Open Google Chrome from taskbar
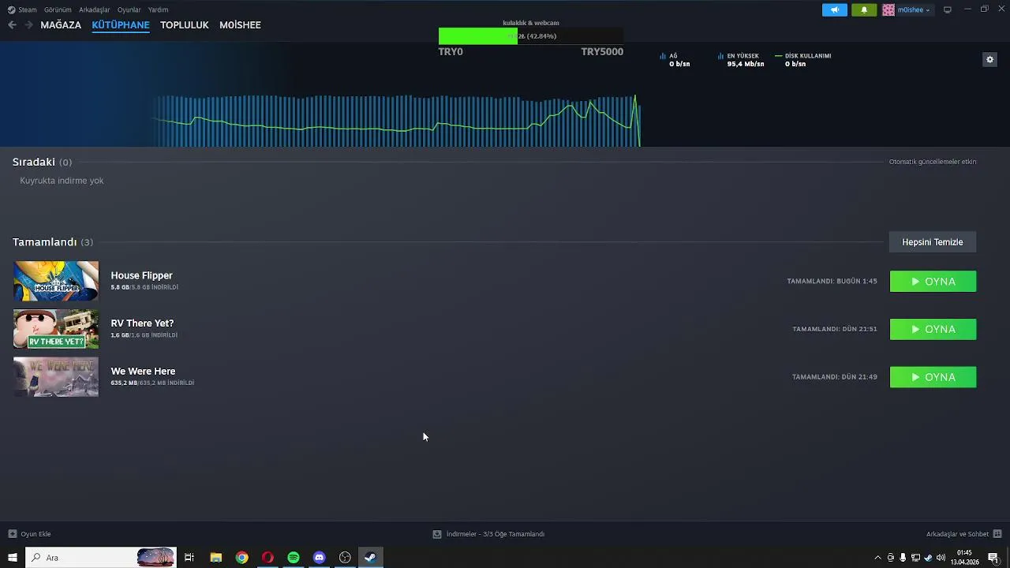Screen dimensions: 1010x568 [241, 558]
